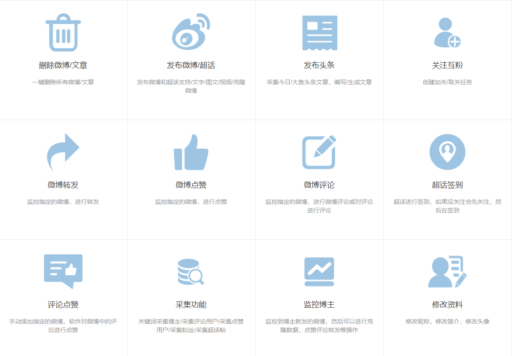The image size is (512, 356).
Task: Open the 微博转发 feature
Action: click(x=64, y=185)
